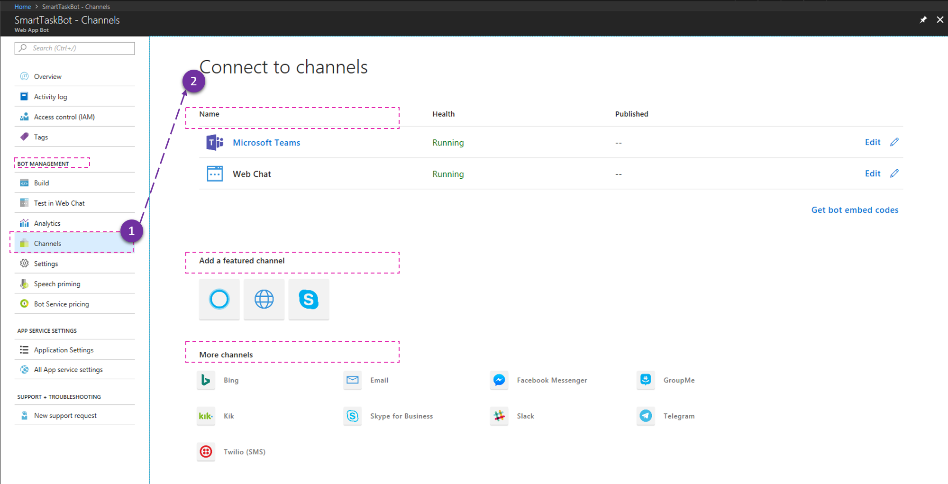Select the Skype featured channel icon
The height and width of the screenshot is (484, 948).
[x=309, y=299]
